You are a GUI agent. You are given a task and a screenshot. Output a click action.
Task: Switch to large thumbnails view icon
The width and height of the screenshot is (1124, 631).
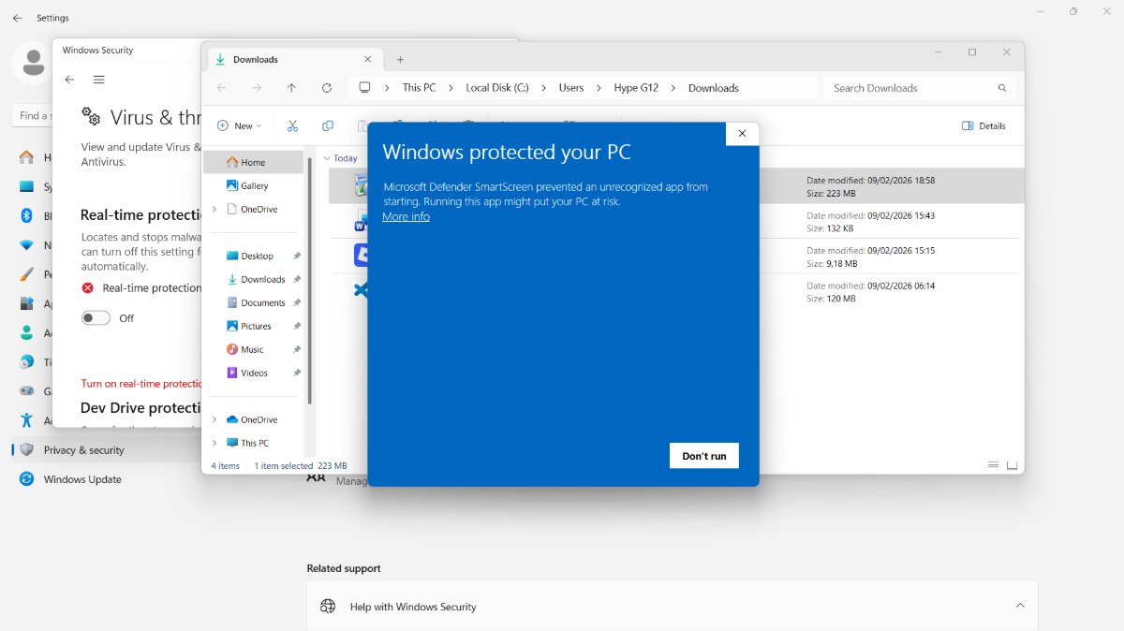pos(1012,465)
